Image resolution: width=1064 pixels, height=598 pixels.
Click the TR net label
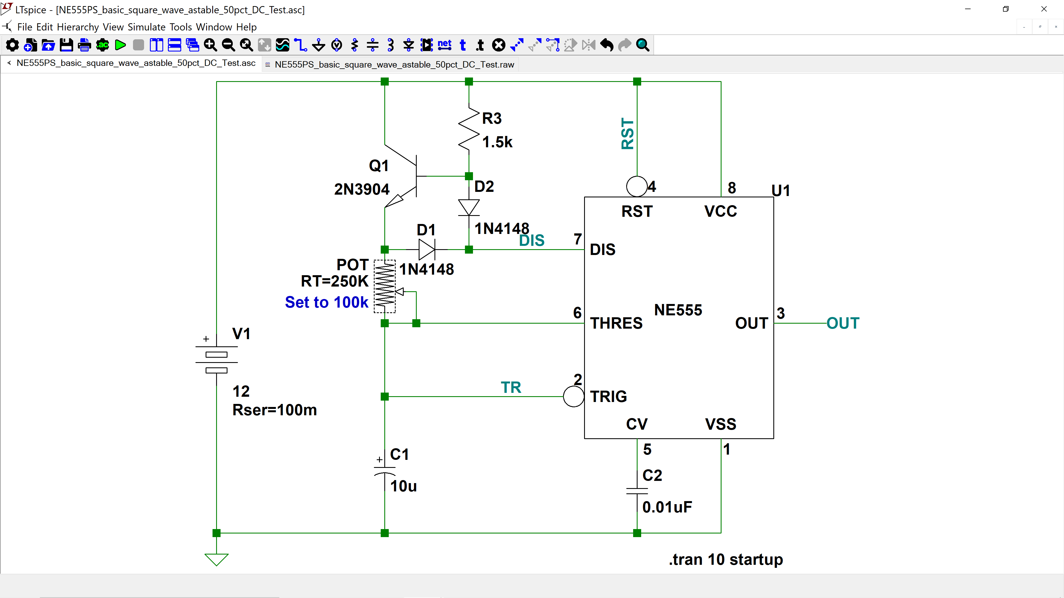(x=511, y=388)
